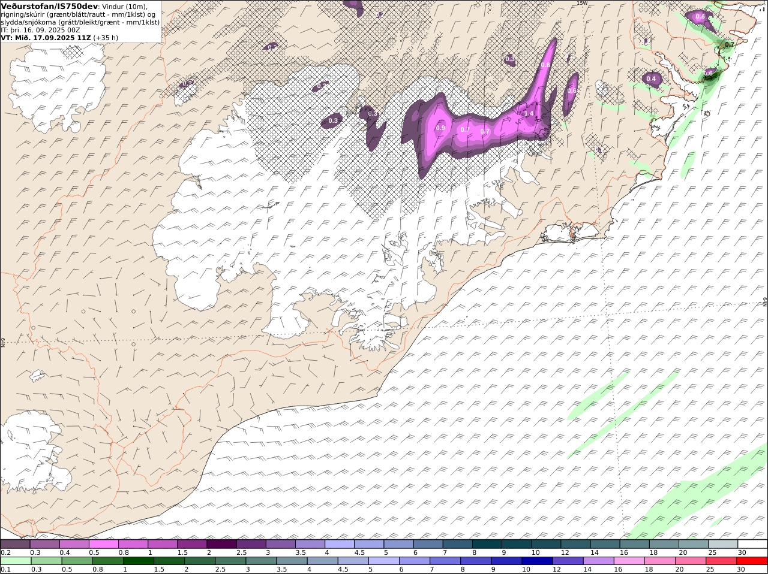Click the 0.6 value in the top-right corner

click(x=700, y=17)
